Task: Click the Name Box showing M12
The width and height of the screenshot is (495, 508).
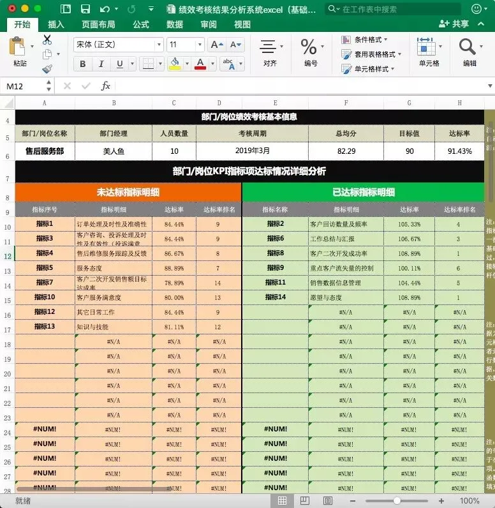Action: click(24, 87)
